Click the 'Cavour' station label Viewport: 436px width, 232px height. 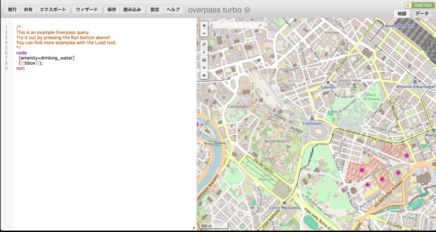[x=328, y=87]
